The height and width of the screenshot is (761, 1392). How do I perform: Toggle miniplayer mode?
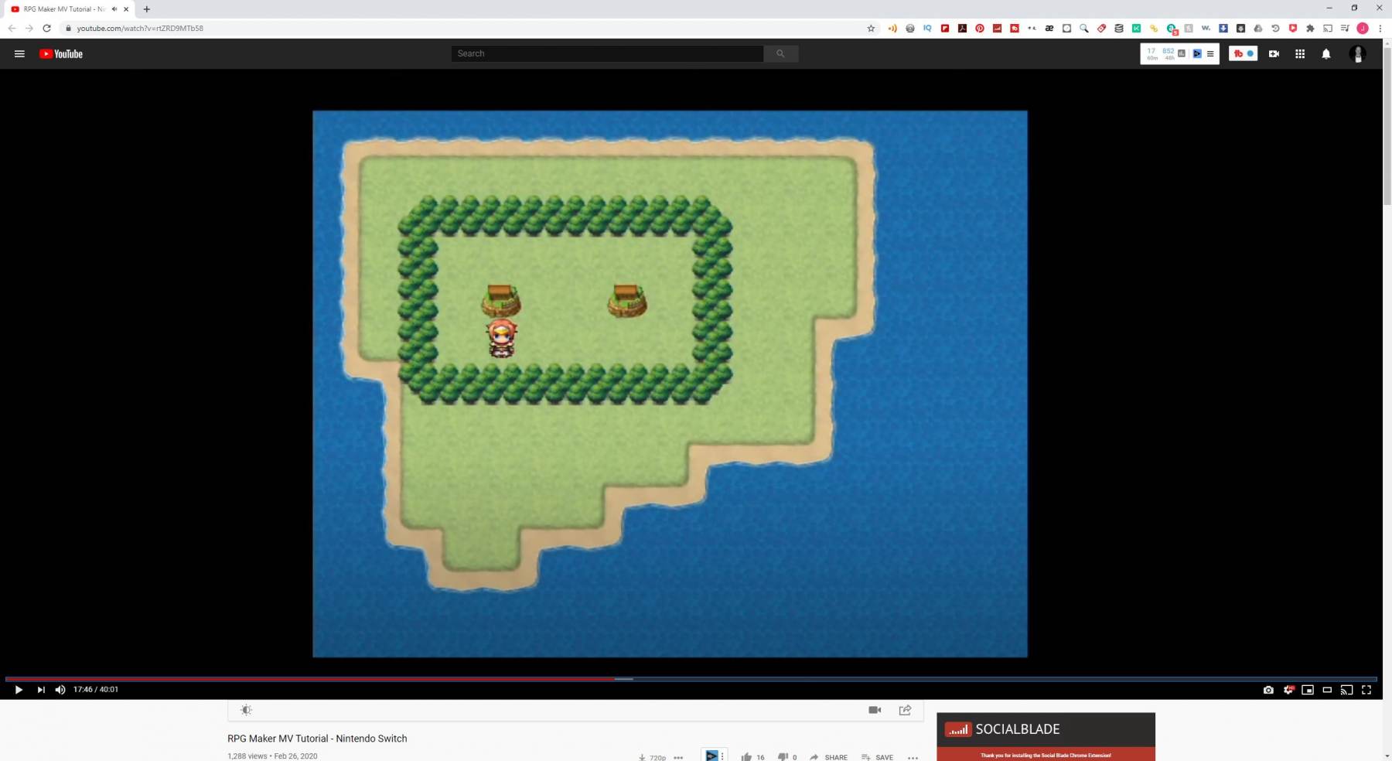click(1308, 690)
